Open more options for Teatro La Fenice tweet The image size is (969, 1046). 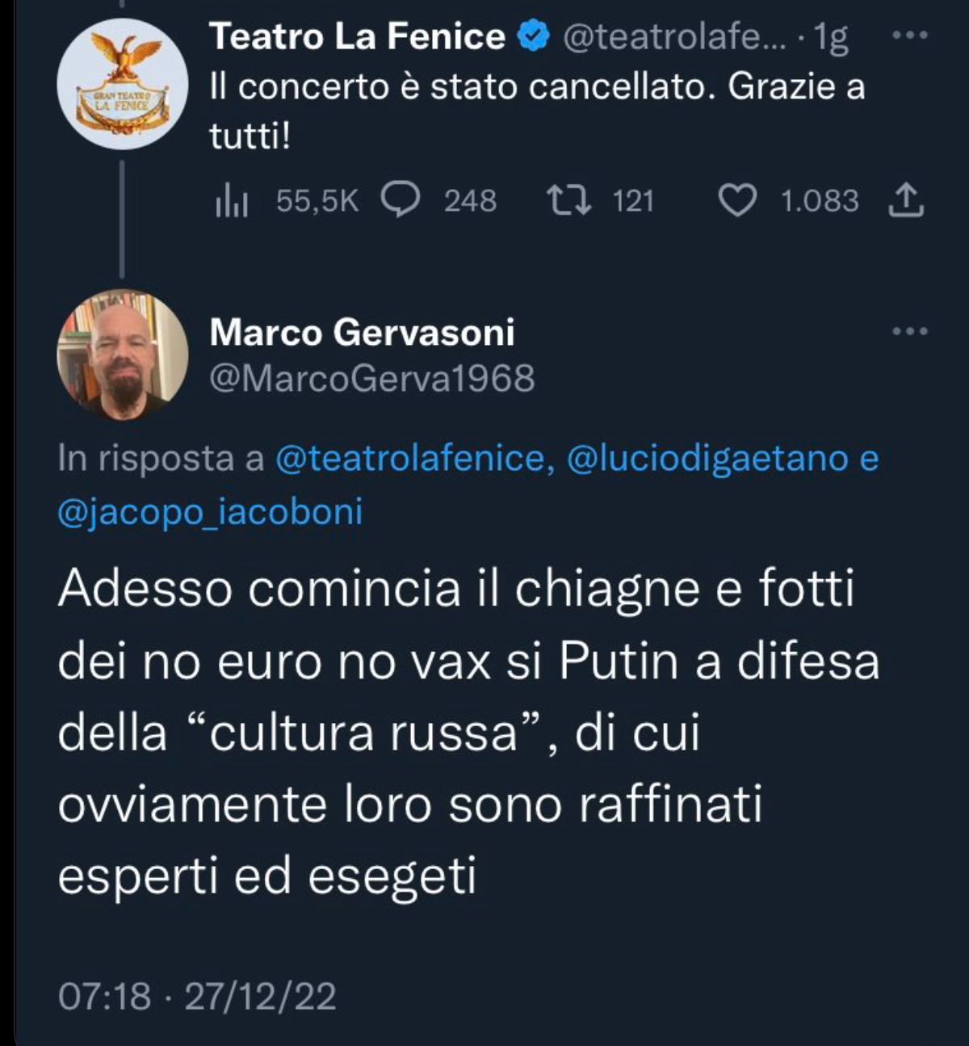click(x=910, y=36)
